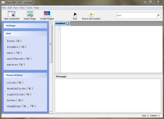This screenshot has height=119, width=164.
Task: Open the Help menu
Action: tap(36, 8)
